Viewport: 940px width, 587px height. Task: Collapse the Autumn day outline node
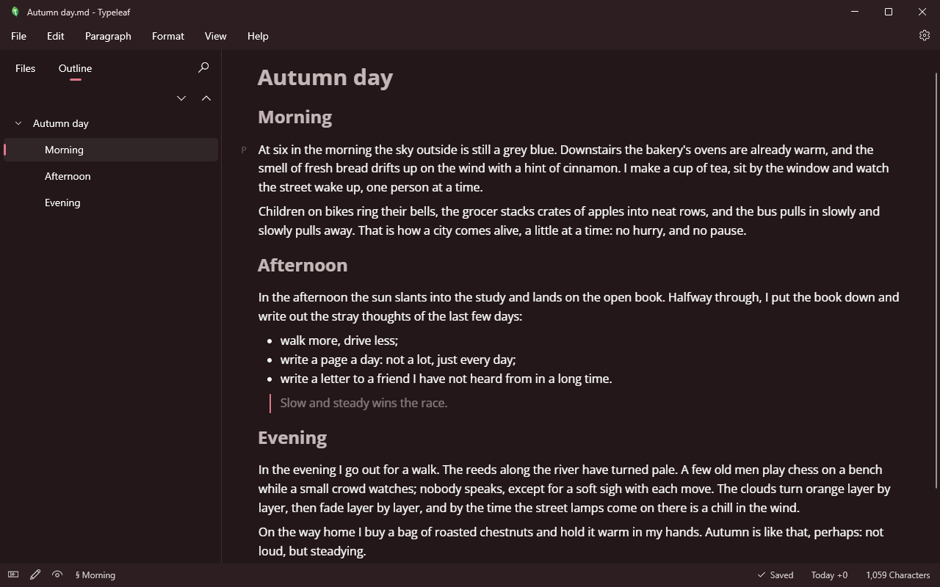[x=19, y=123]
